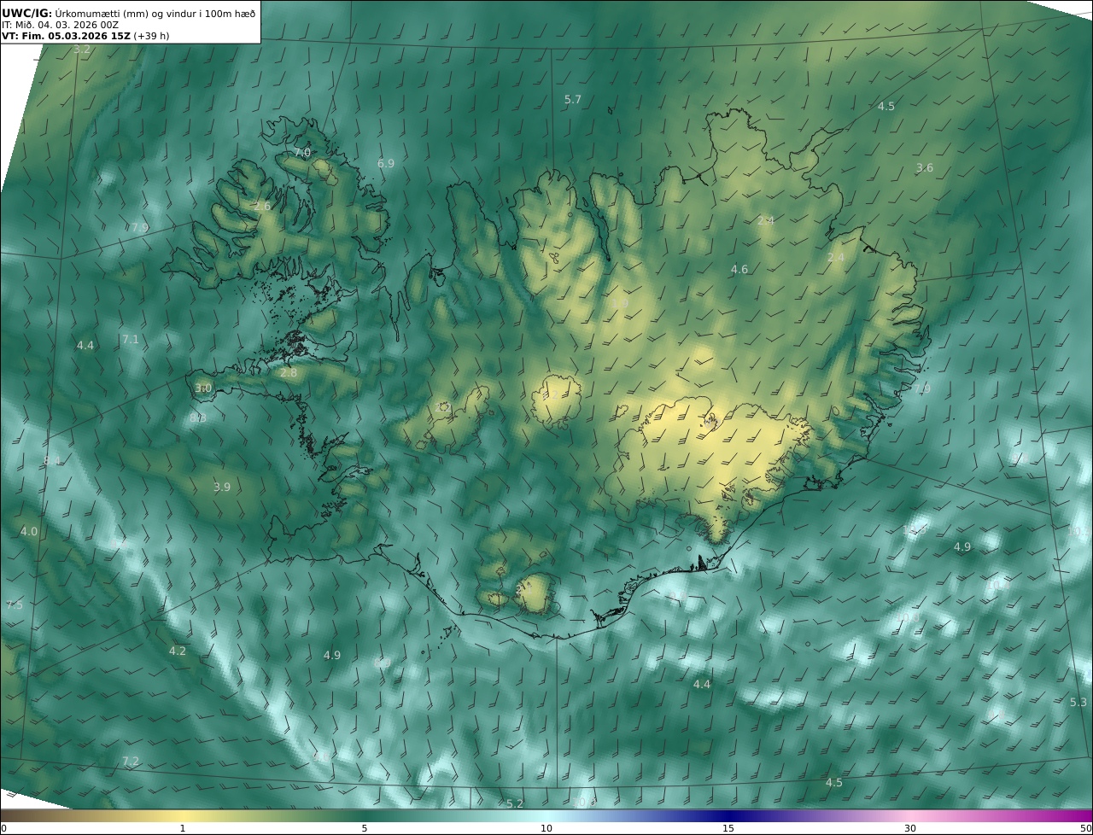Click the '5.2' value above the colorbar
1093x835 pixels.
[515, 804]
